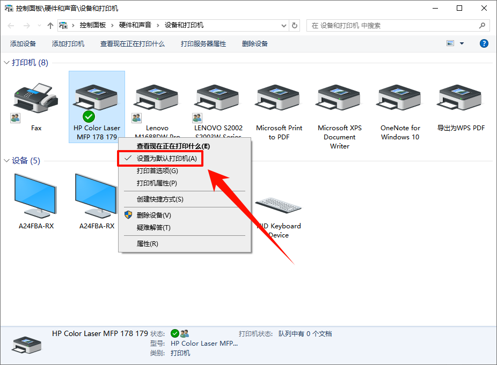
Task: Expand the chevron after 硬件和声音 breadcrumb
Action: [158, 26]
